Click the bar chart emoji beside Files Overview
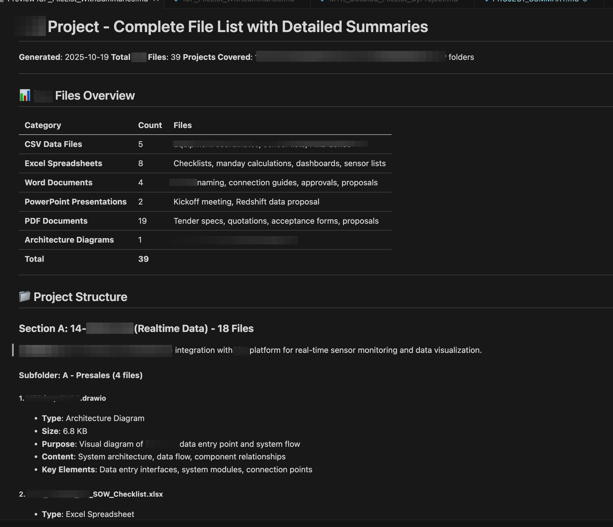Image resolution: width=613 pixels, height=527 pixels. [x=25, y=96]
